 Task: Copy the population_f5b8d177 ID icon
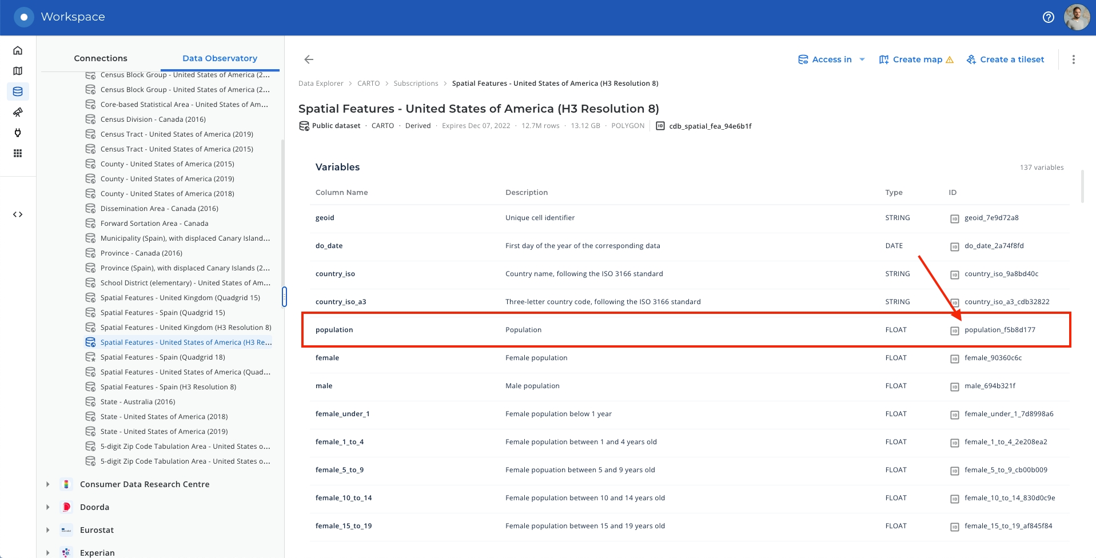pyautogui.click(x=954, y=330)
